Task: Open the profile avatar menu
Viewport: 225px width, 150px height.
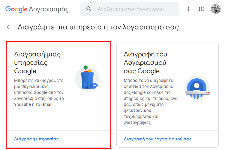Action: (215, 9)
